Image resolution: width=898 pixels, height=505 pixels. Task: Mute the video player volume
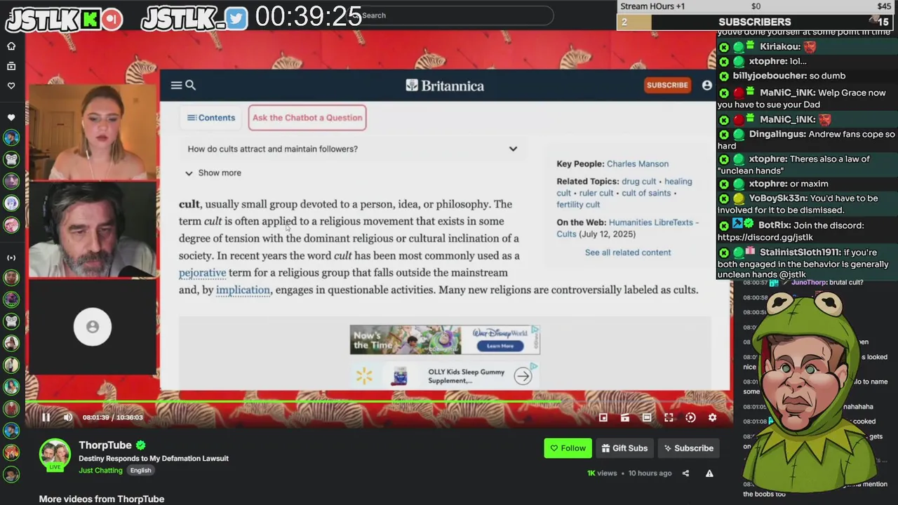point(68,417)
